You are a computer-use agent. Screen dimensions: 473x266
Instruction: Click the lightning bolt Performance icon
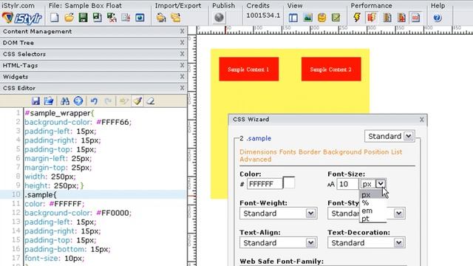tap(357, 18)
